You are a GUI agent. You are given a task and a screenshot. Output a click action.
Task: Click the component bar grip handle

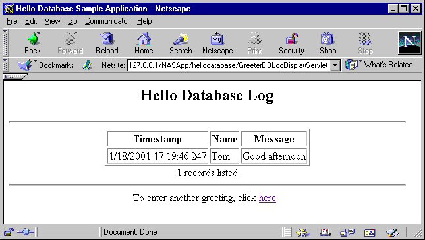tap(288, 232)
